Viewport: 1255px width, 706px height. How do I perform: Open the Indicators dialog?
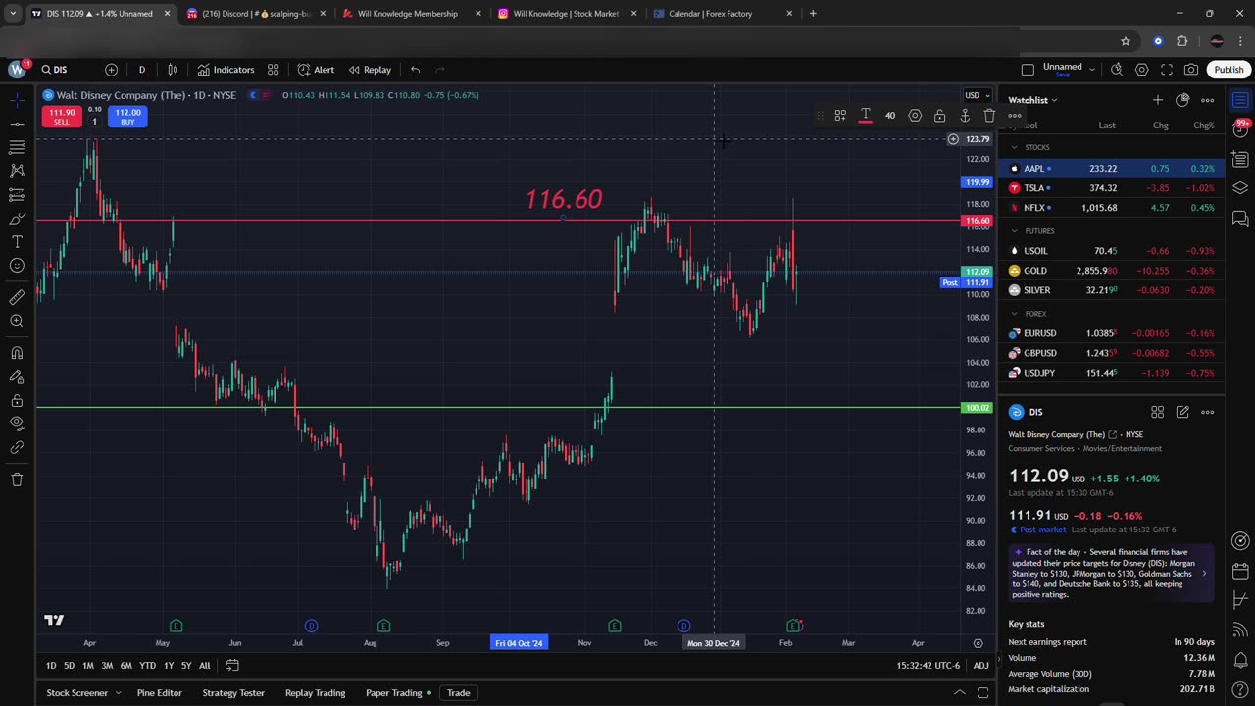click(226, 70)
